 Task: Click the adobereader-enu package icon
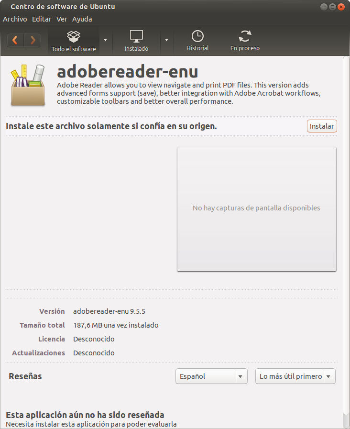click(x=28, y=85)
